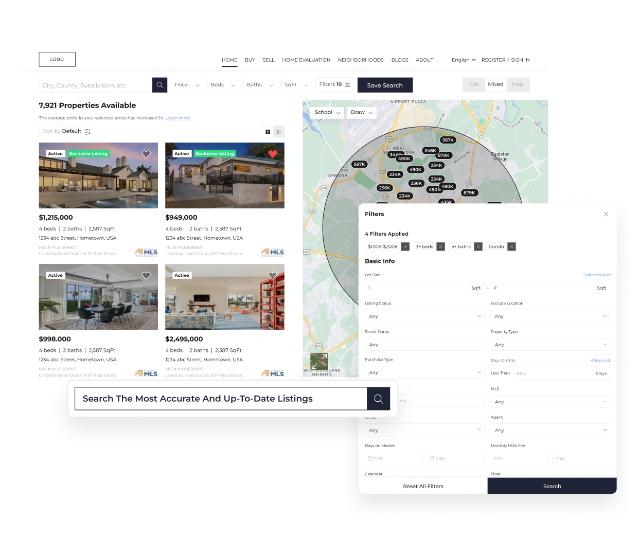
Task: Select the List view mode
Action: [x=473, y=84]
